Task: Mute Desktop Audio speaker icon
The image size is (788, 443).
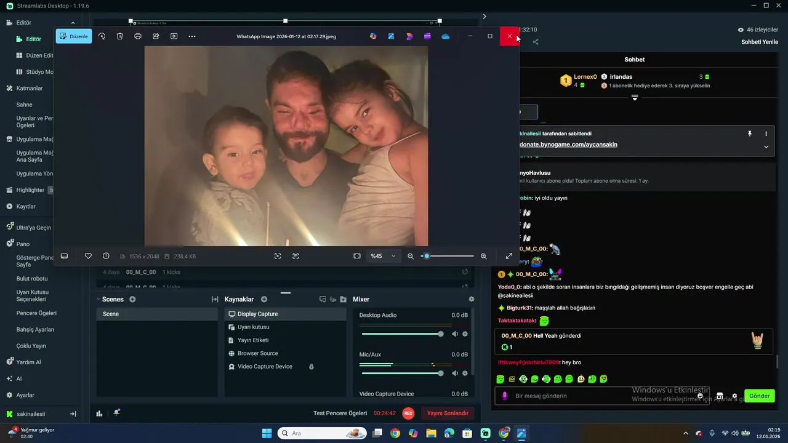Action: pos(455,333)
